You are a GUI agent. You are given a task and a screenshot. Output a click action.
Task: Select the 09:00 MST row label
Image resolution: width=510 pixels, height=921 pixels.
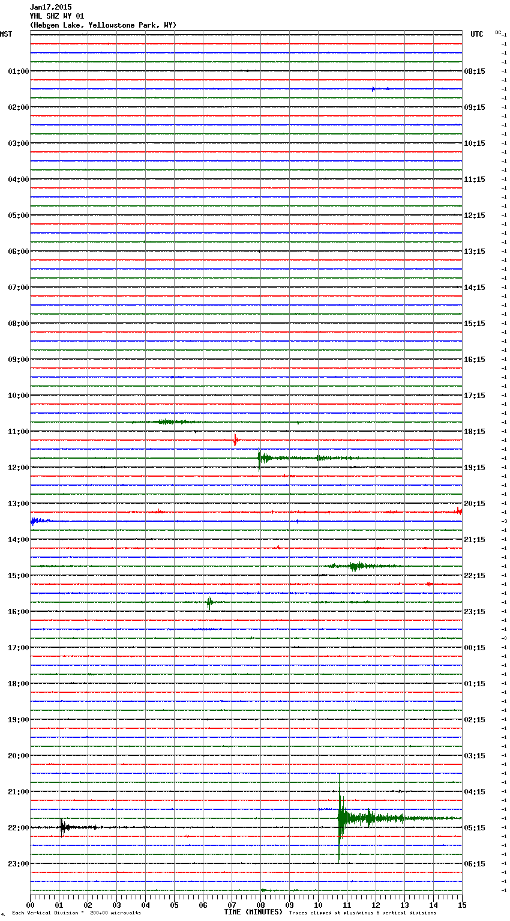19,360
